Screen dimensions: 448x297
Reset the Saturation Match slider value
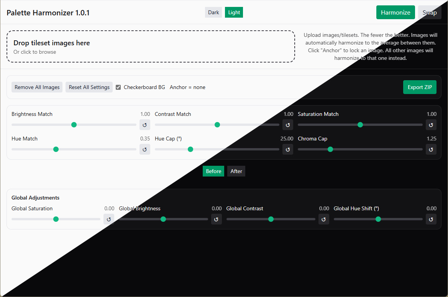(x=431, y=125)
